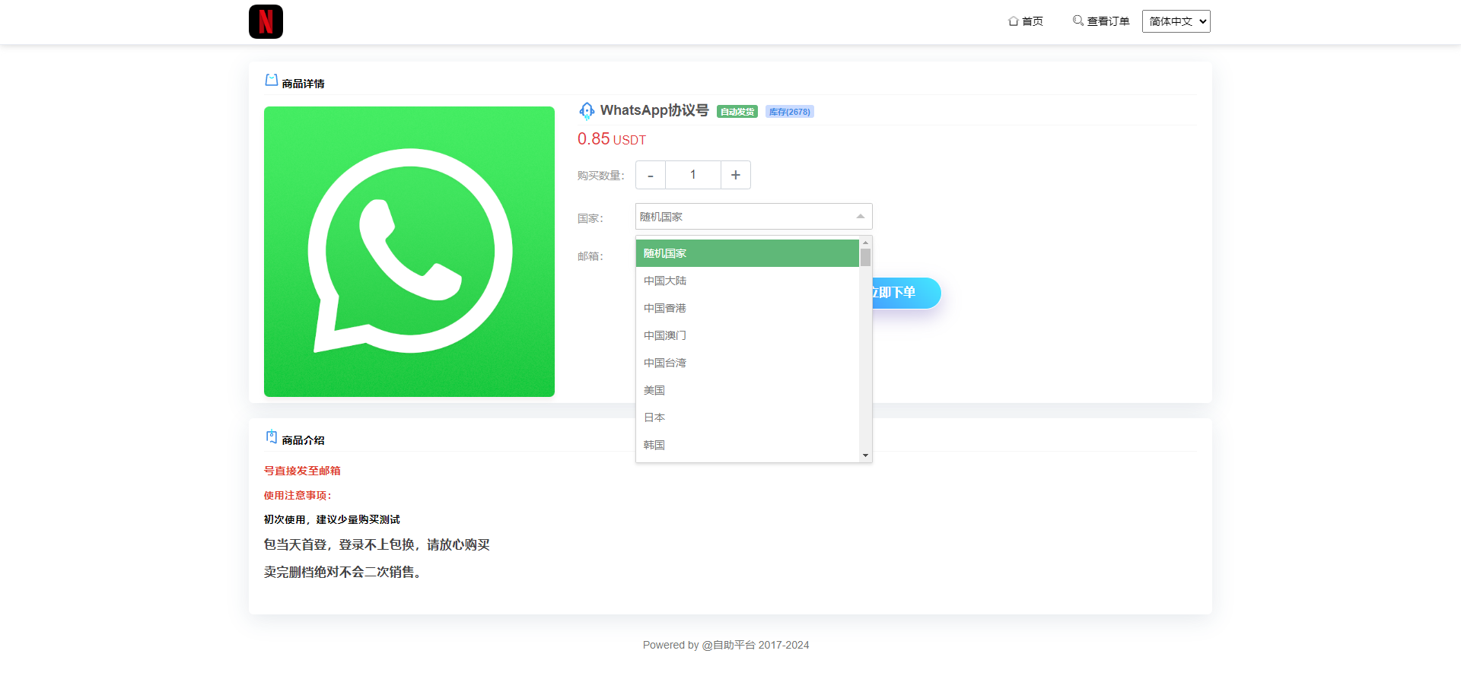Click country list scrollbar down arrow
Viewport: 1461px width, 695px height.
point(865,455)
